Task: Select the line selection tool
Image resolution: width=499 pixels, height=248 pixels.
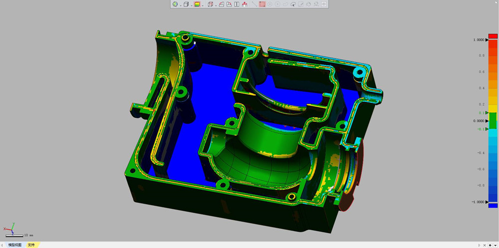Action: click(254, 4)
